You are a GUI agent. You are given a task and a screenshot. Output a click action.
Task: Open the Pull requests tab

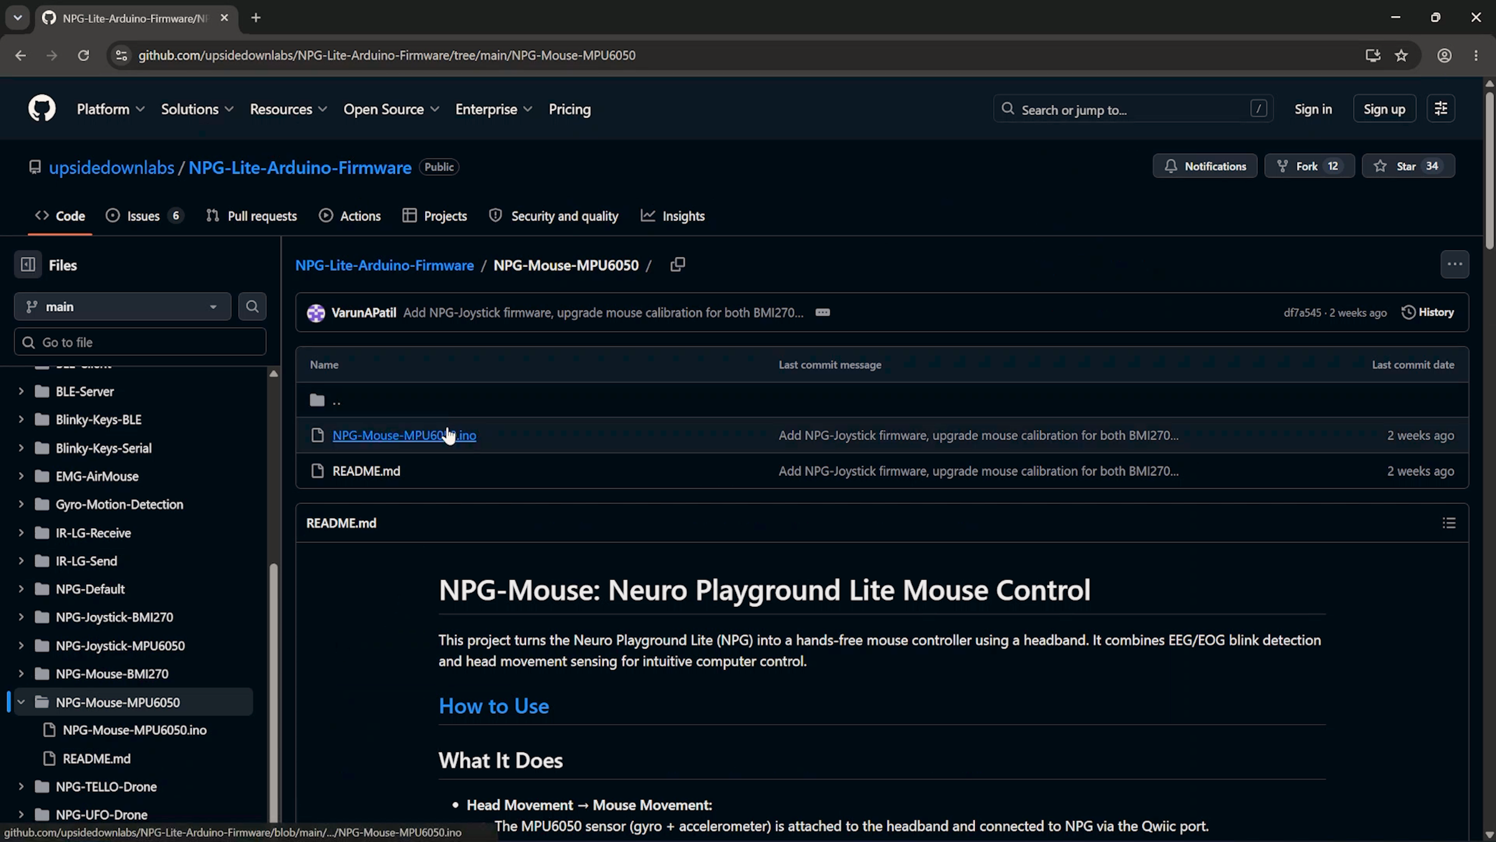(252, 216)
